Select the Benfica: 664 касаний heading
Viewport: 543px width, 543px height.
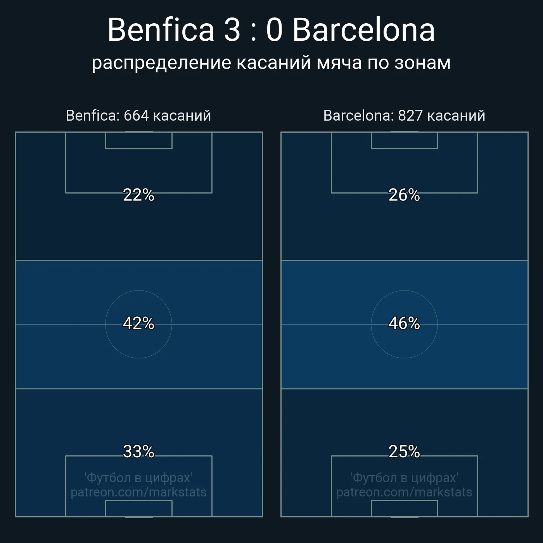click(138, 116)
